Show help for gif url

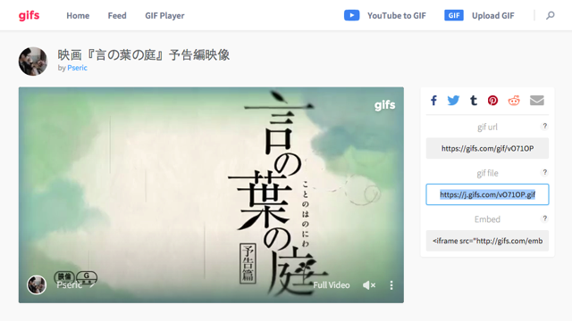pos(544,126)
